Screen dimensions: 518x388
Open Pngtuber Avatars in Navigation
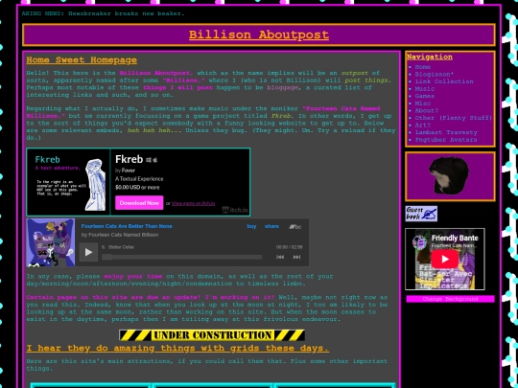(446, 140)
